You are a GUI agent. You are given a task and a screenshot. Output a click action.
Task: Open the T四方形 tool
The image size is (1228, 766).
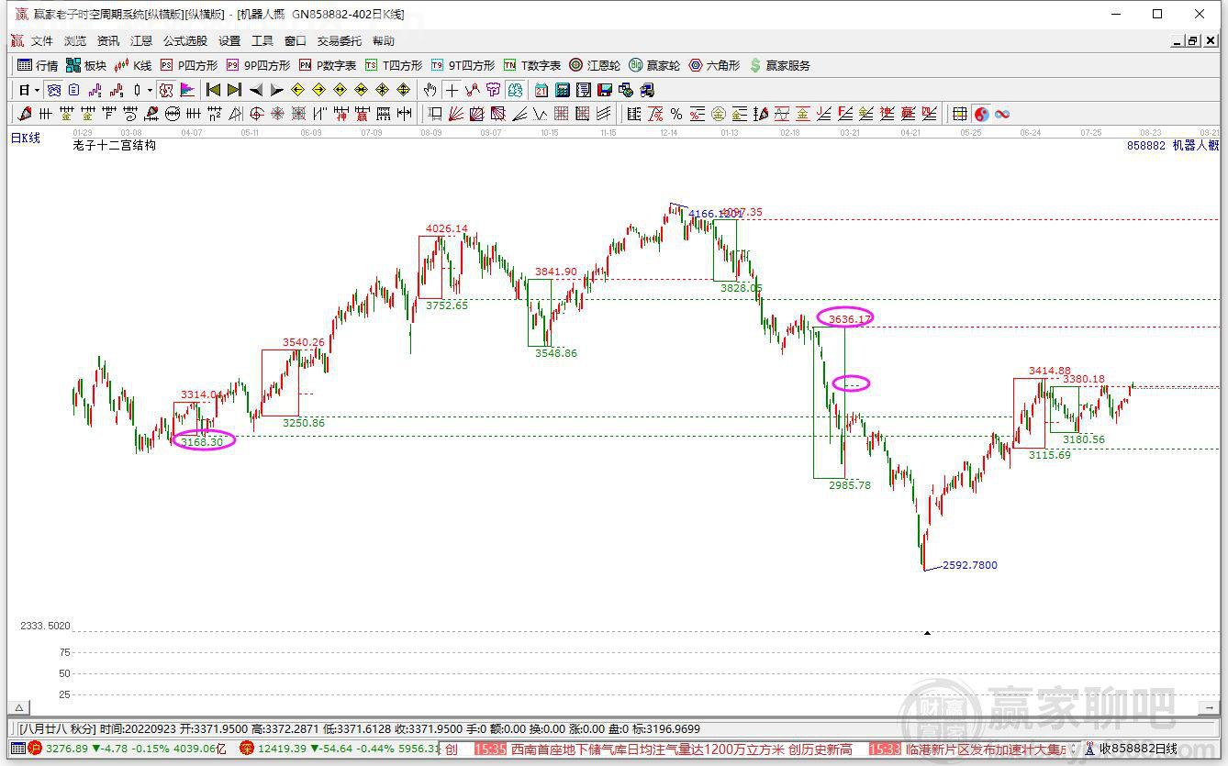(x=394, y=65)
